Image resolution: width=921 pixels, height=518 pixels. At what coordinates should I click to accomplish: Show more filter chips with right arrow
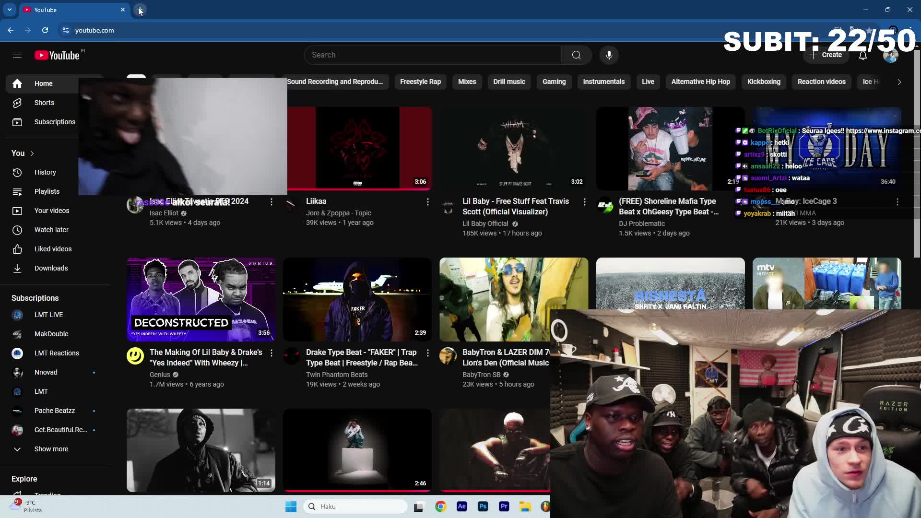pos(899,82)
